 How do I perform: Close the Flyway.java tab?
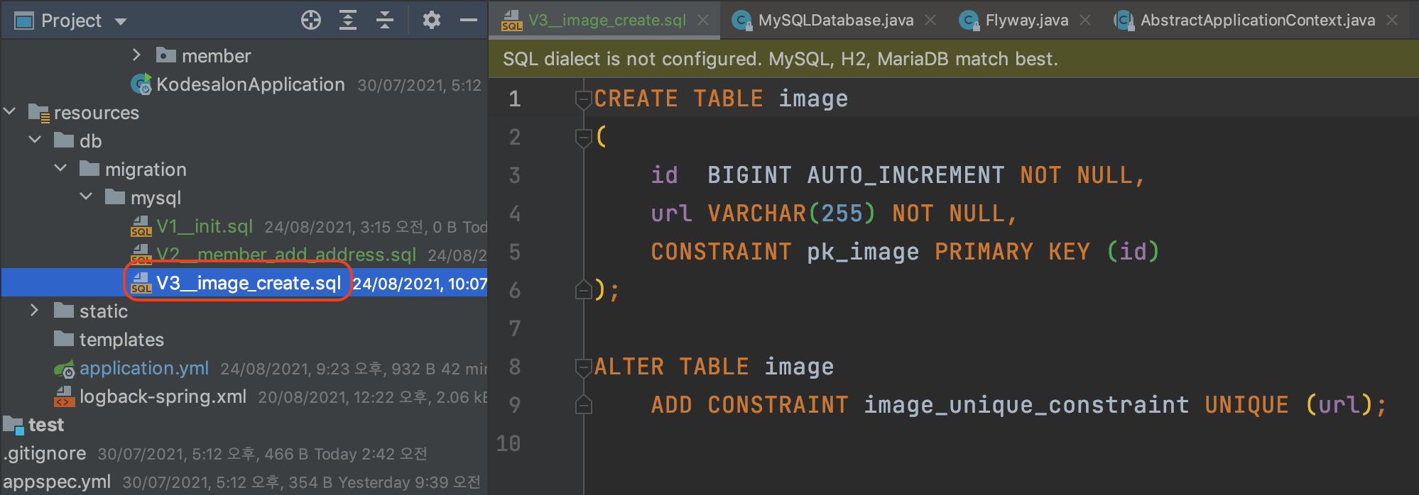pyautogui.click(x=1085, y=20)
